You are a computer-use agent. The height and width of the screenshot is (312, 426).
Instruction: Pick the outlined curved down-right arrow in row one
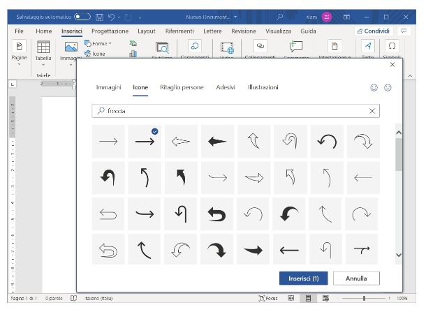pos(363,142)
